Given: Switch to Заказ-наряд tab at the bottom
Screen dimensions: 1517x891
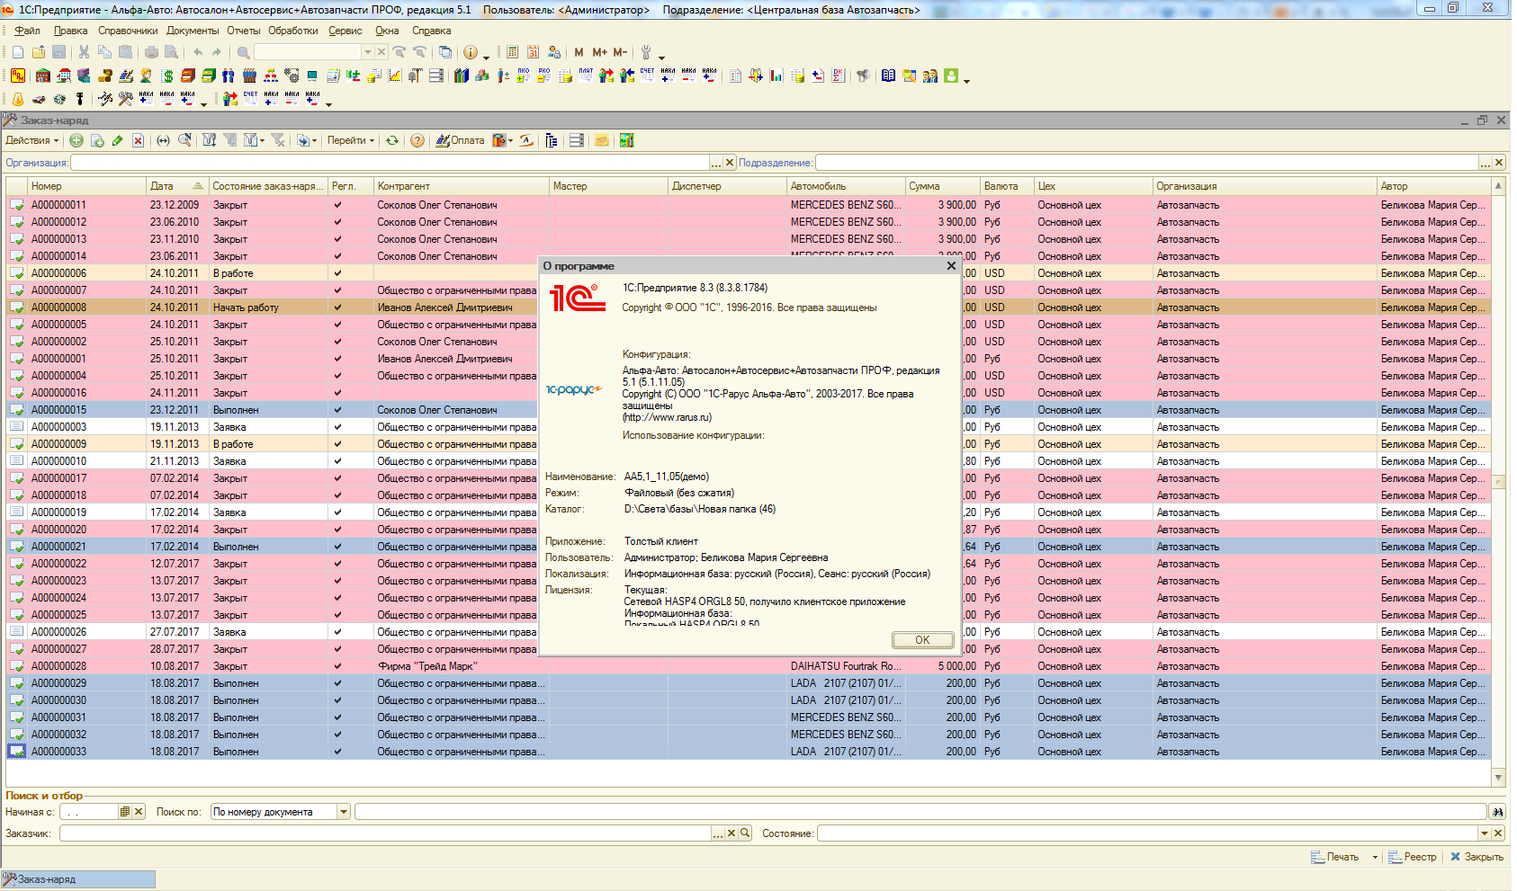Looking at the screenshot, I should pos(78,879).
